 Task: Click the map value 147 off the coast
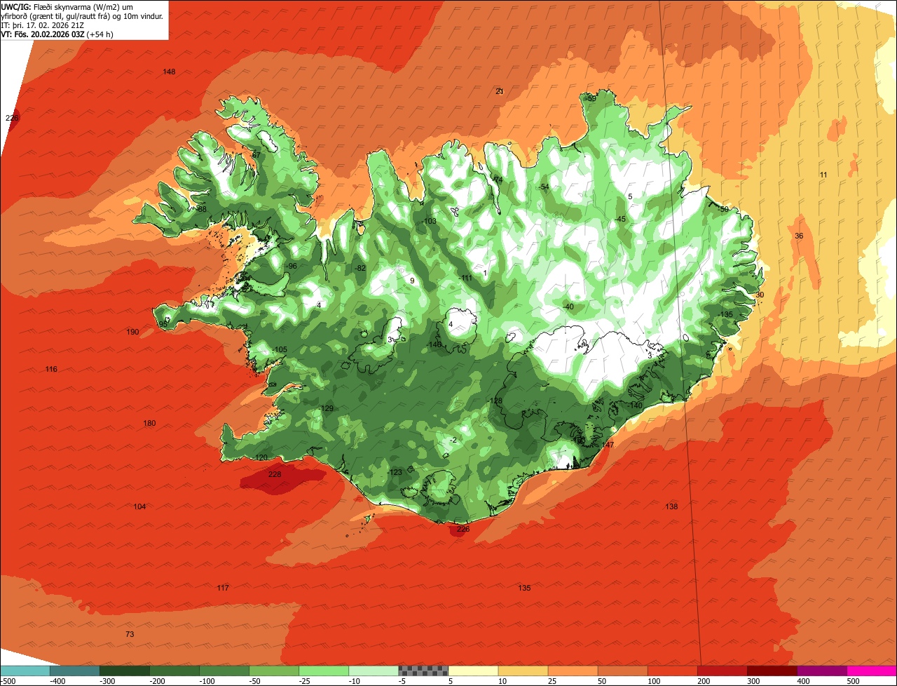[608, 445]
